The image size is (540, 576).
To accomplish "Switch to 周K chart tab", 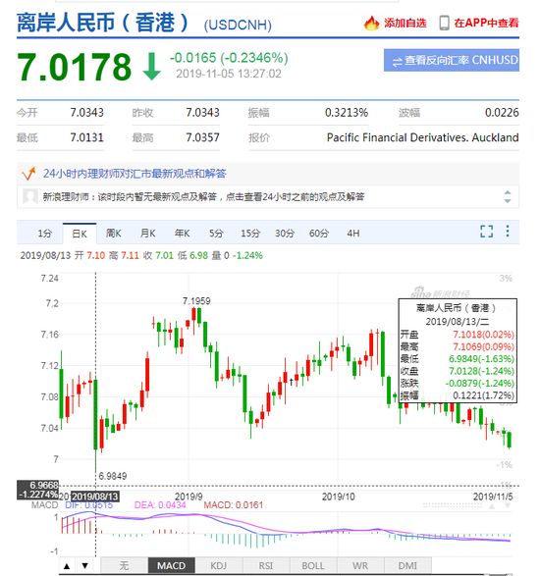I will [x=113, y=234].
